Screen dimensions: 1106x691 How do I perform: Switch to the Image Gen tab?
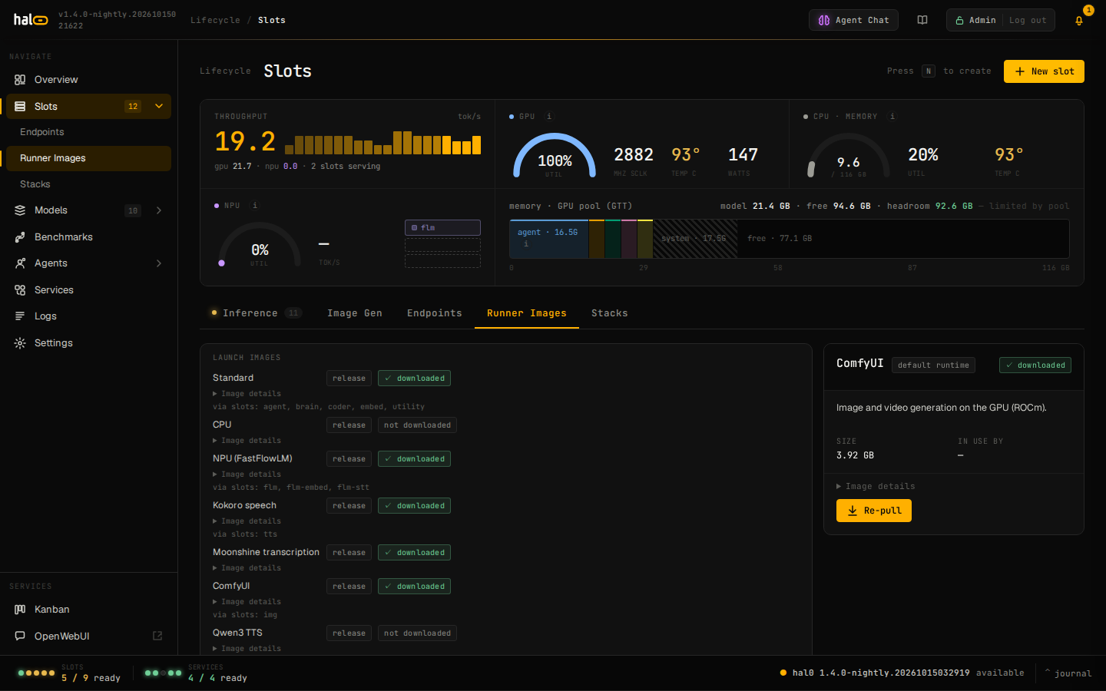coord(355,313)
